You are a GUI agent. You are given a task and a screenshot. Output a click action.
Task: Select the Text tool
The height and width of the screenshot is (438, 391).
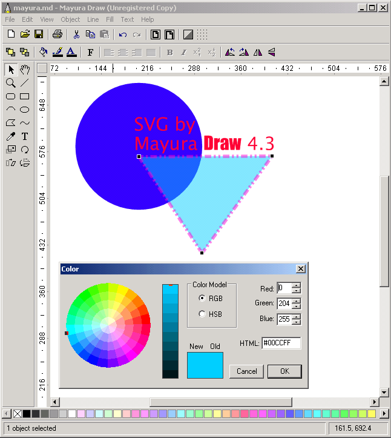[25, 136]
